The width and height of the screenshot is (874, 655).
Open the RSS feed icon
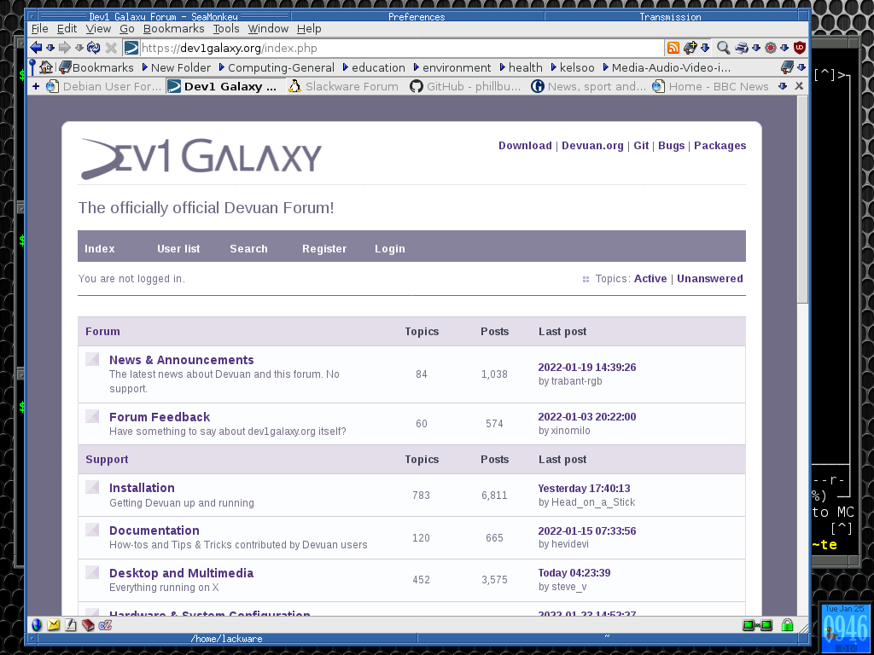click(673, 48)
